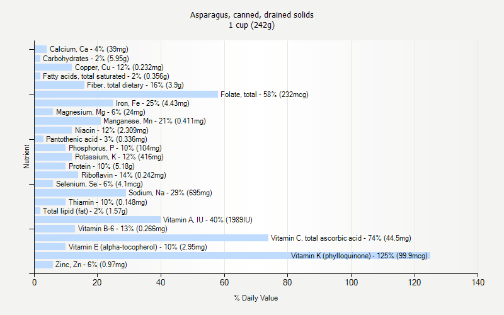Image resolution: width=504 pixels, height=315 pixels.
Task: Select the 'Protein - 10% (5.18g)' label
Action: [x=101, y=166]
